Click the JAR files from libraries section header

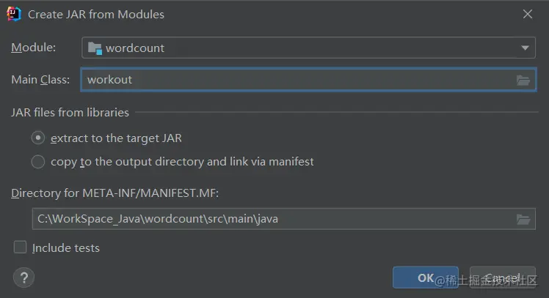pyautogui.click(x=70, y=113)
